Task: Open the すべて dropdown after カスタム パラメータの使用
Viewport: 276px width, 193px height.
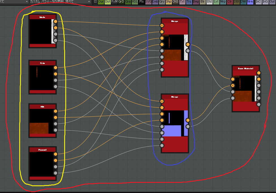Action: 77,2
